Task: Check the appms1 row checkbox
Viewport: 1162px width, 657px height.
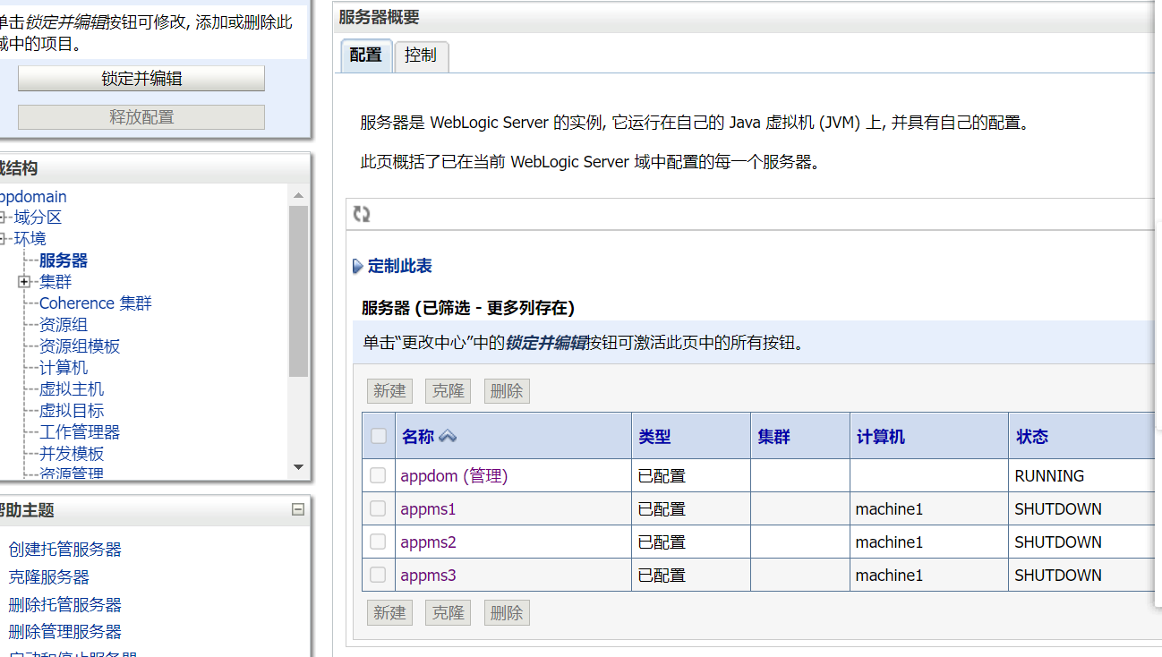Action: 378,508
